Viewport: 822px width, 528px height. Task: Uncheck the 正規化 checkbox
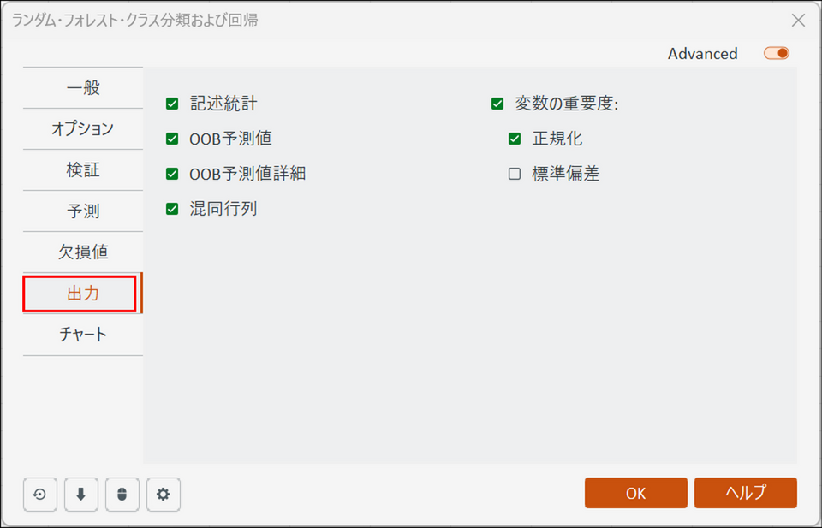(x=515, y=139)
